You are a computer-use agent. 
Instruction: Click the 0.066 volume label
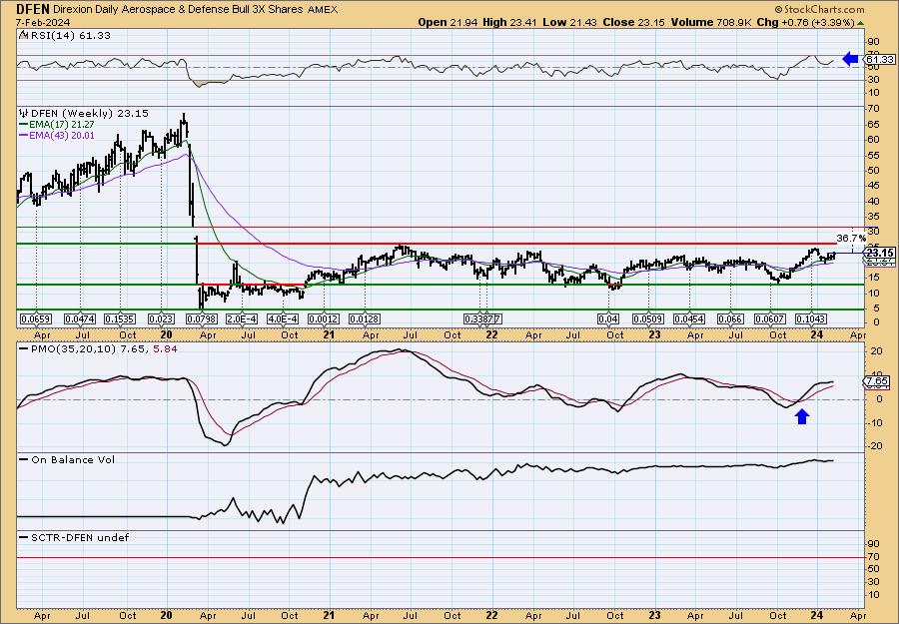click(x=730, y=318)
